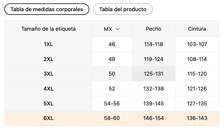Choose the 4XL size row label
224x130 pixels.
point(48,89)
